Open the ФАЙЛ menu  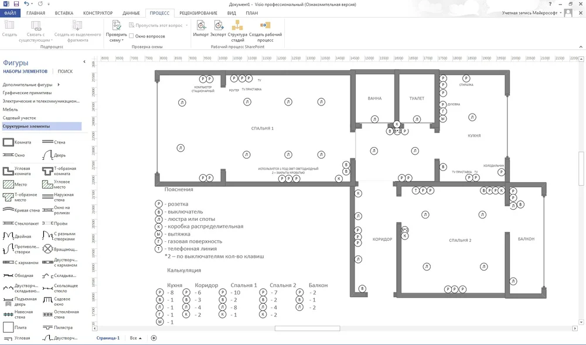10,12
